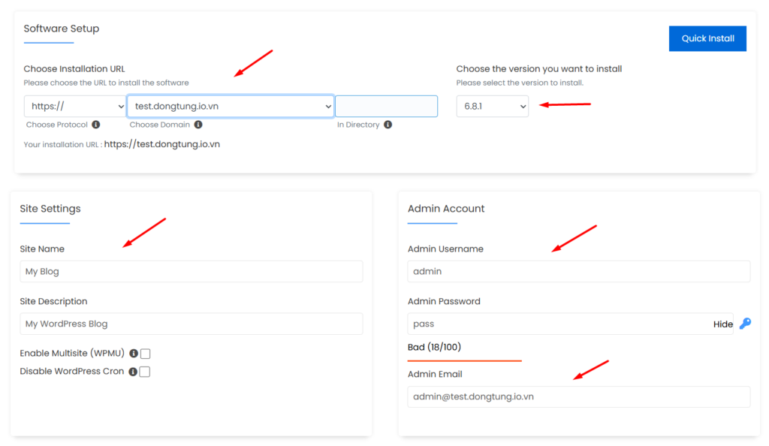Click the In Directory input field
769x446 pixels.
pos(387,107)
